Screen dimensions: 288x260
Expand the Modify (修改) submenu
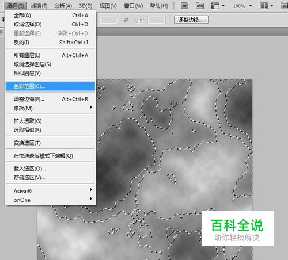[51, 108]
